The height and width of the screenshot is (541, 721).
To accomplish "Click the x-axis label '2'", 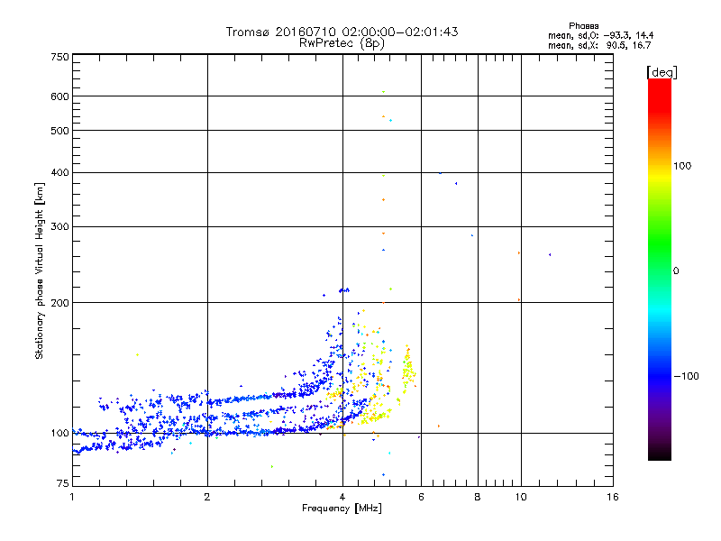I will tap(207, 497).
